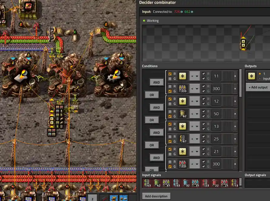Edit the constant value 25
This screenshot has height=201, width=270.
point(216,139)
